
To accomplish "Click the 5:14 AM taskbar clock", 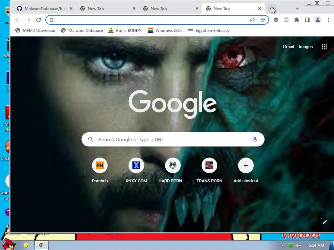I will click(316, 245).
